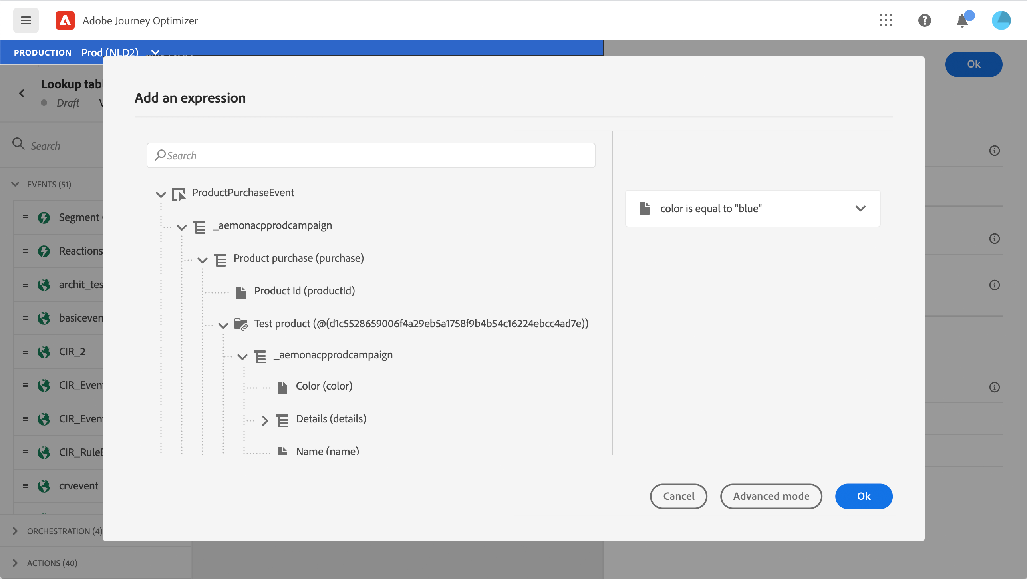Click the Test product linked folder icon
The height and width of the screenshot is (579, 1027).
(241, 324)
